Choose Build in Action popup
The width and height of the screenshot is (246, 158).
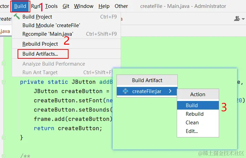click(198, 105)
